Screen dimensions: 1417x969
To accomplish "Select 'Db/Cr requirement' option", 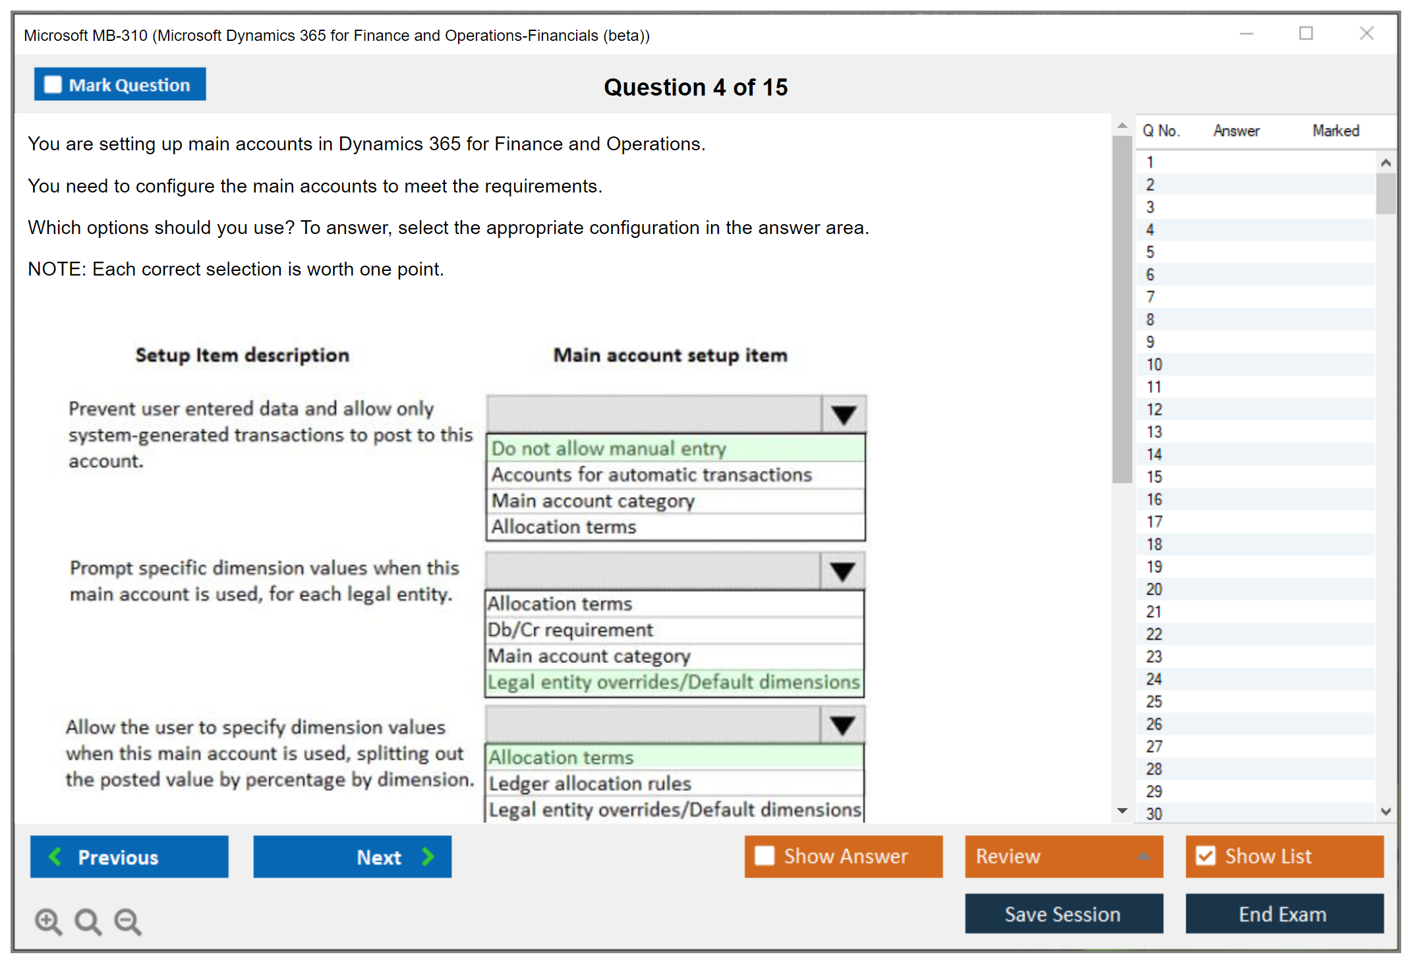I will [x=674, y=630].
